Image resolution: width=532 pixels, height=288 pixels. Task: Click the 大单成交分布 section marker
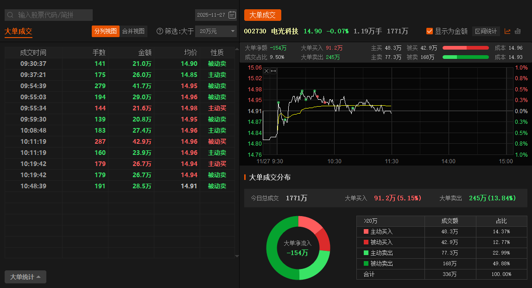point(245,177)
